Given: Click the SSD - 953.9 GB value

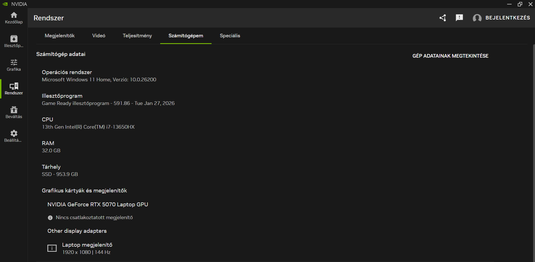Looking at the screenshot, I should point(60,174).
